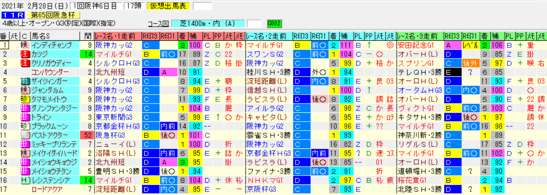The image size is (547, 195).
Task: Click the 注 badge next to カツジ
Action: coord(24,54)
